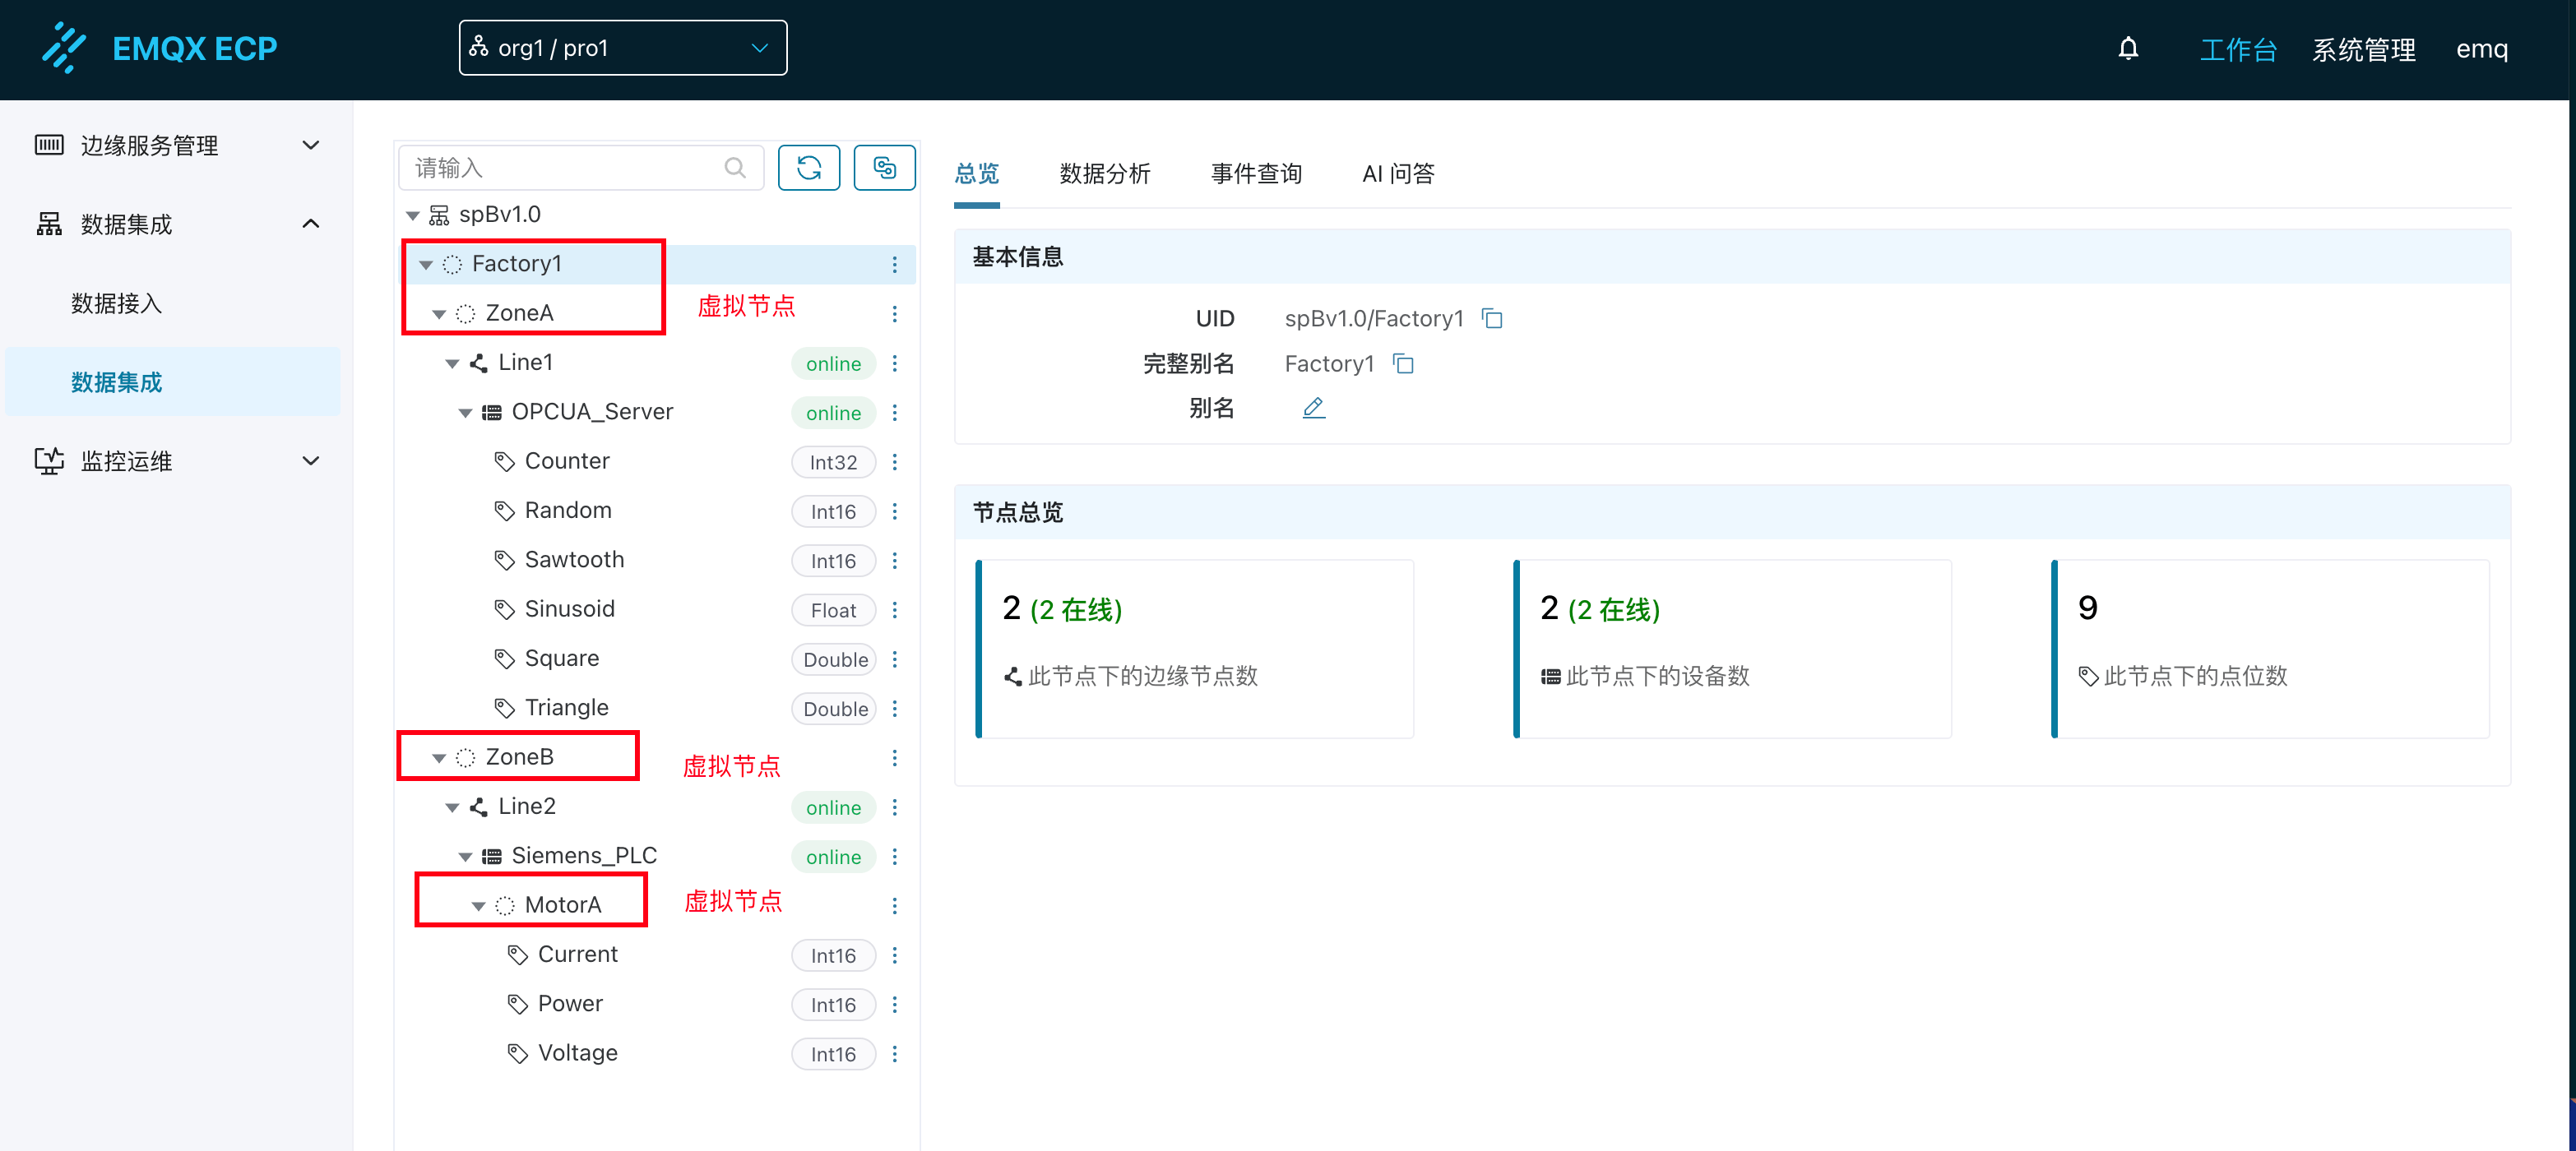
Task: Copy the UID value spBv1.0/Factory1
Action: tap(1491, 319)
